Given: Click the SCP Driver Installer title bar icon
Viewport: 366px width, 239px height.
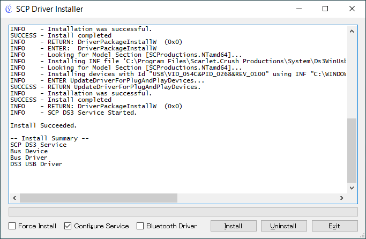Looking at the screenshot, I should pyautogui.click(x=8, y=9).
